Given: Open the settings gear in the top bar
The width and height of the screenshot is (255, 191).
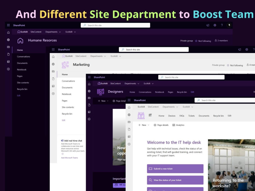Looking at the screenshot, I should [214, 25].
